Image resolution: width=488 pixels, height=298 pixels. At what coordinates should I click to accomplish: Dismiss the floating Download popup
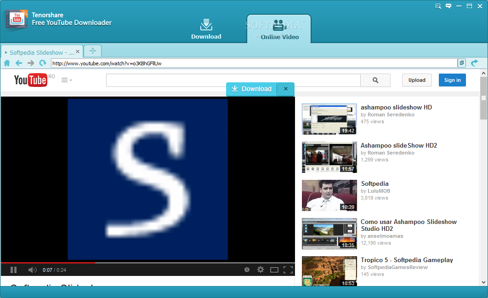point(286,89)
